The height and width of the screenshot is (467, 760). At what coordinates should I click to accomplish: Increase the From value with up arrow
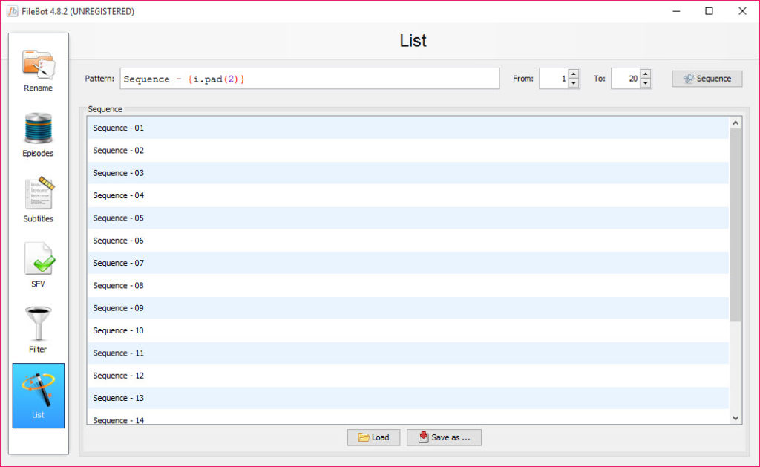pyautogui.click(x=574, y=74)
